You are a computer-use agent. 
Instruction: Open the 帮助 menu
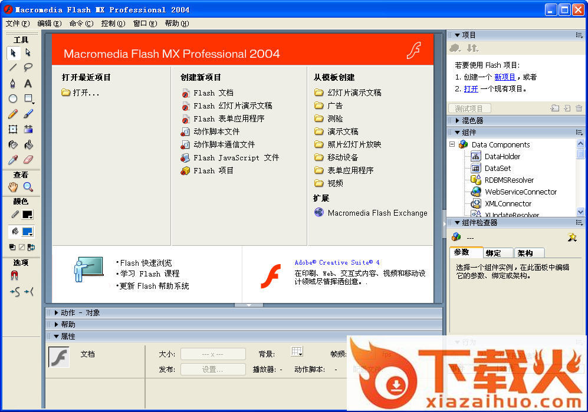(177, 23)
